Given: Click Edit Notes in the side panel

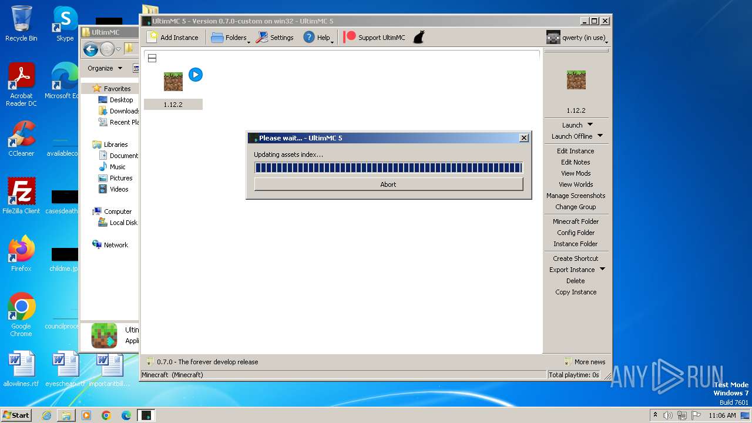Looking at the screenshot, I should (x=576, y=162).
